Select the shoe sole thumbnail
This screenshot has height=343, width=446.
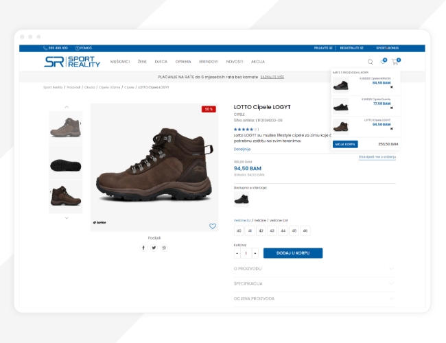coord(66,163)
